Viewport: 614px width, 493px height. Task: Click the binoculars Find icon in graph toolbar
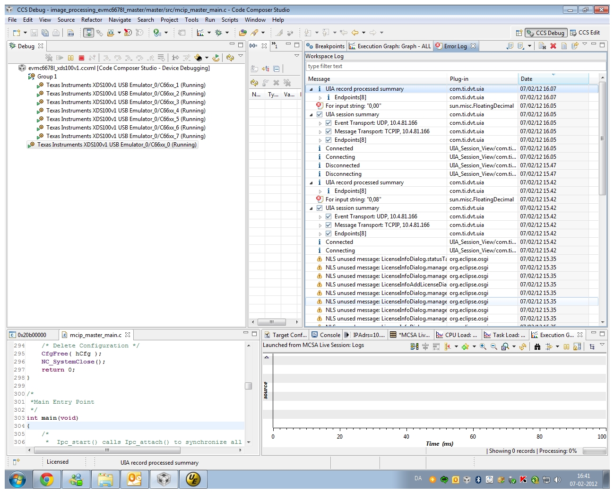(537, 346)
